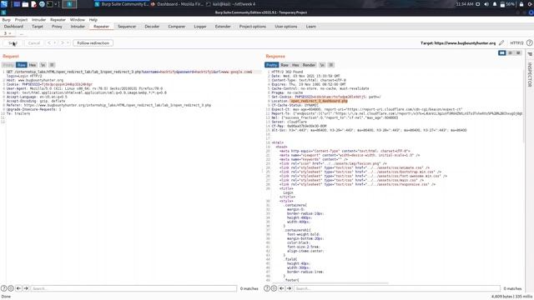534x300 pixels.
Task: Focus the Response search field
Action: tap(397, 288)
